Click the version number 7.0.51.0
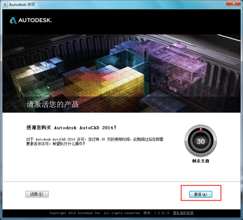The height and width of the screenshot is (220, 243). (162, 213)
